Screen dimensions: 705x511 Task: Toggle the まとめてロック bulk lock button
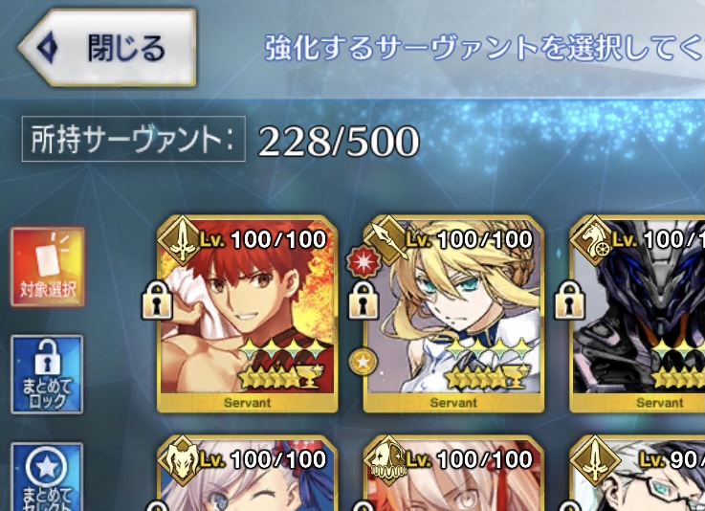tap(47, 374)
